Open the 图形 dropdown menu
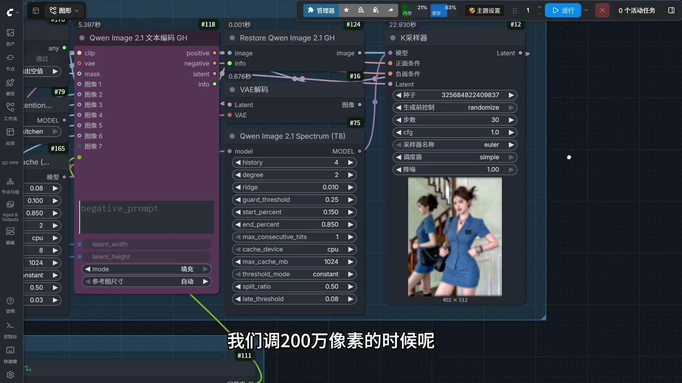Viewport: 682px width, 383px height. (64, 11)
